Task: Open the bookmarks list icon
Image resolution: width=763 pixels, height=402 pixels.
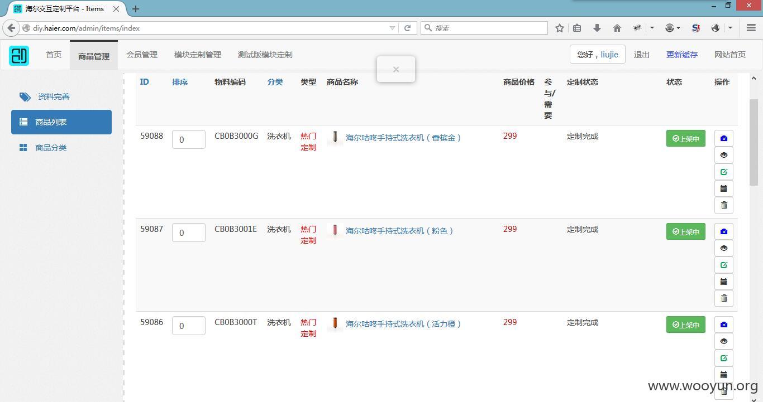Action: click(577, 28)
